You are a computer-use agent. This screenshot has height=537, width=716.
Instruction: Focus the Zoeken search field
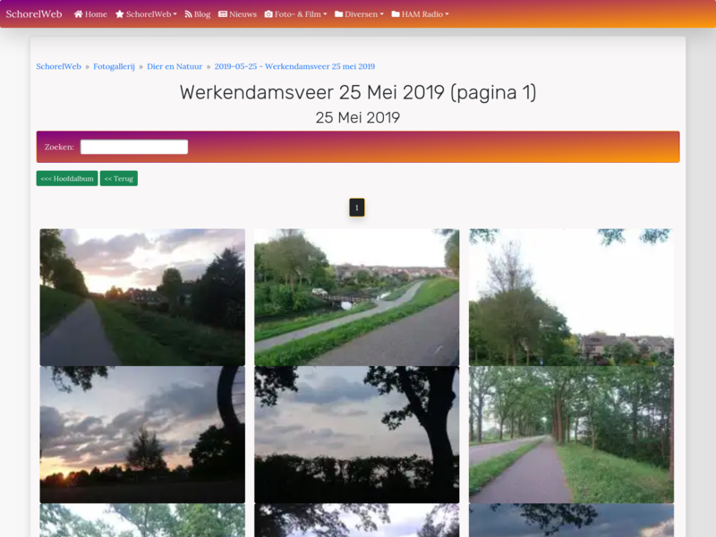click(x=134, y=147)
